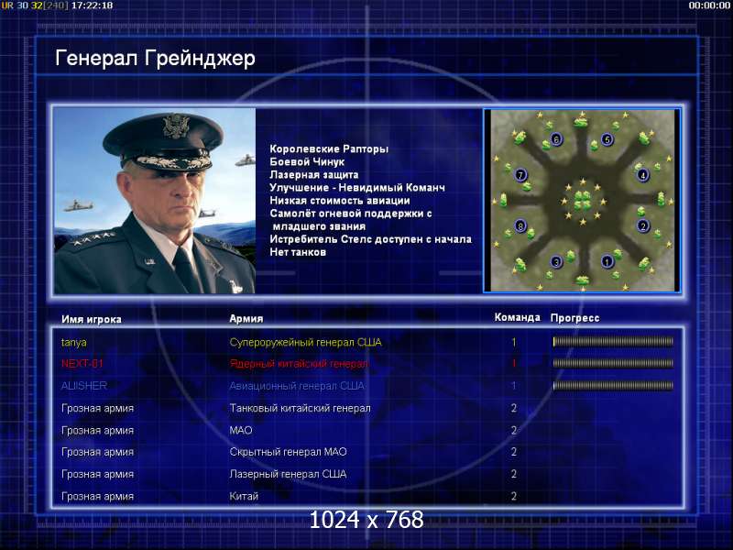Click 'Истребитель Стелс доступен с начала' line
Image resolution: width=733 pixels, height=550 pixels.
click(x=371, y=239)
